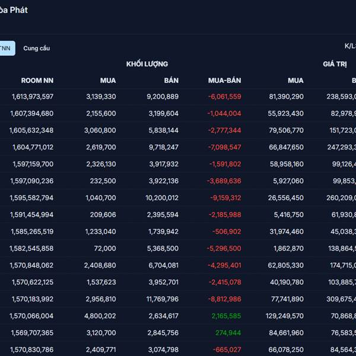Select the highlighted TNN tab
Viewport: 356px width, 356px height.
tap(7, 49)
